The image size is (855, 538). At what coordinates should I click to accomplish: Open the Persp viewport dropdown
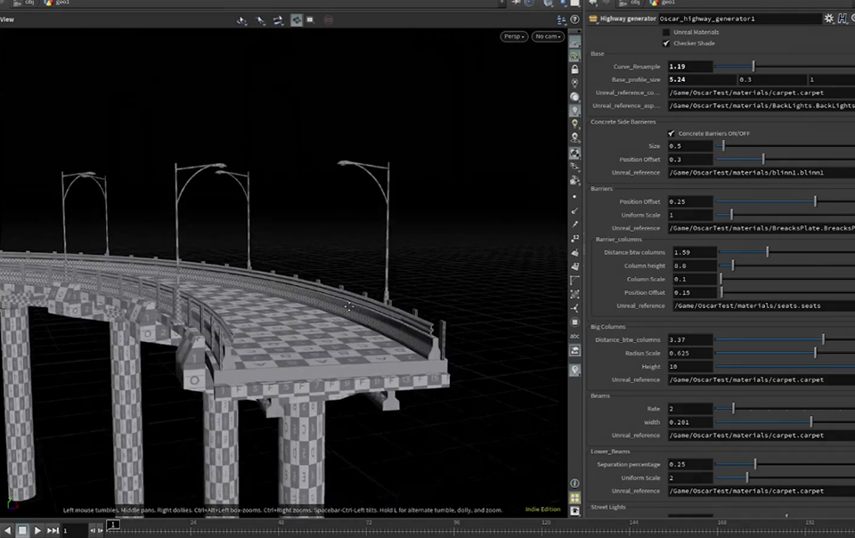513,37
